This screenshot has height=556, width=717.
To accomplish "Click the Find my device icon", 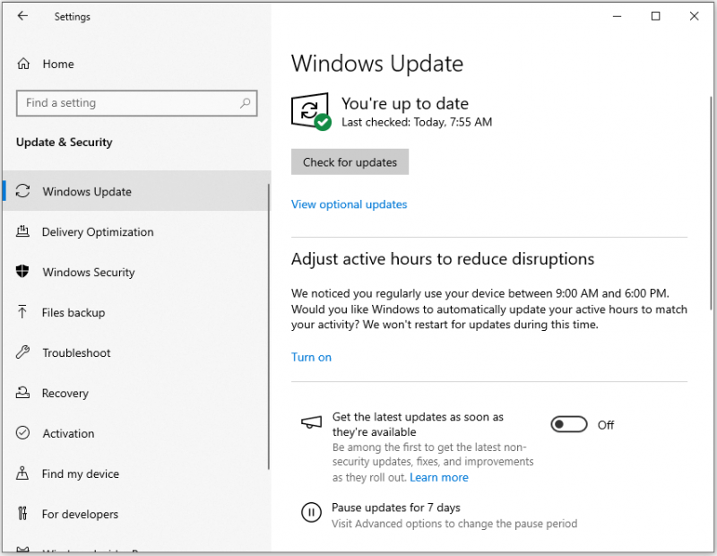I will pos(22,473).
